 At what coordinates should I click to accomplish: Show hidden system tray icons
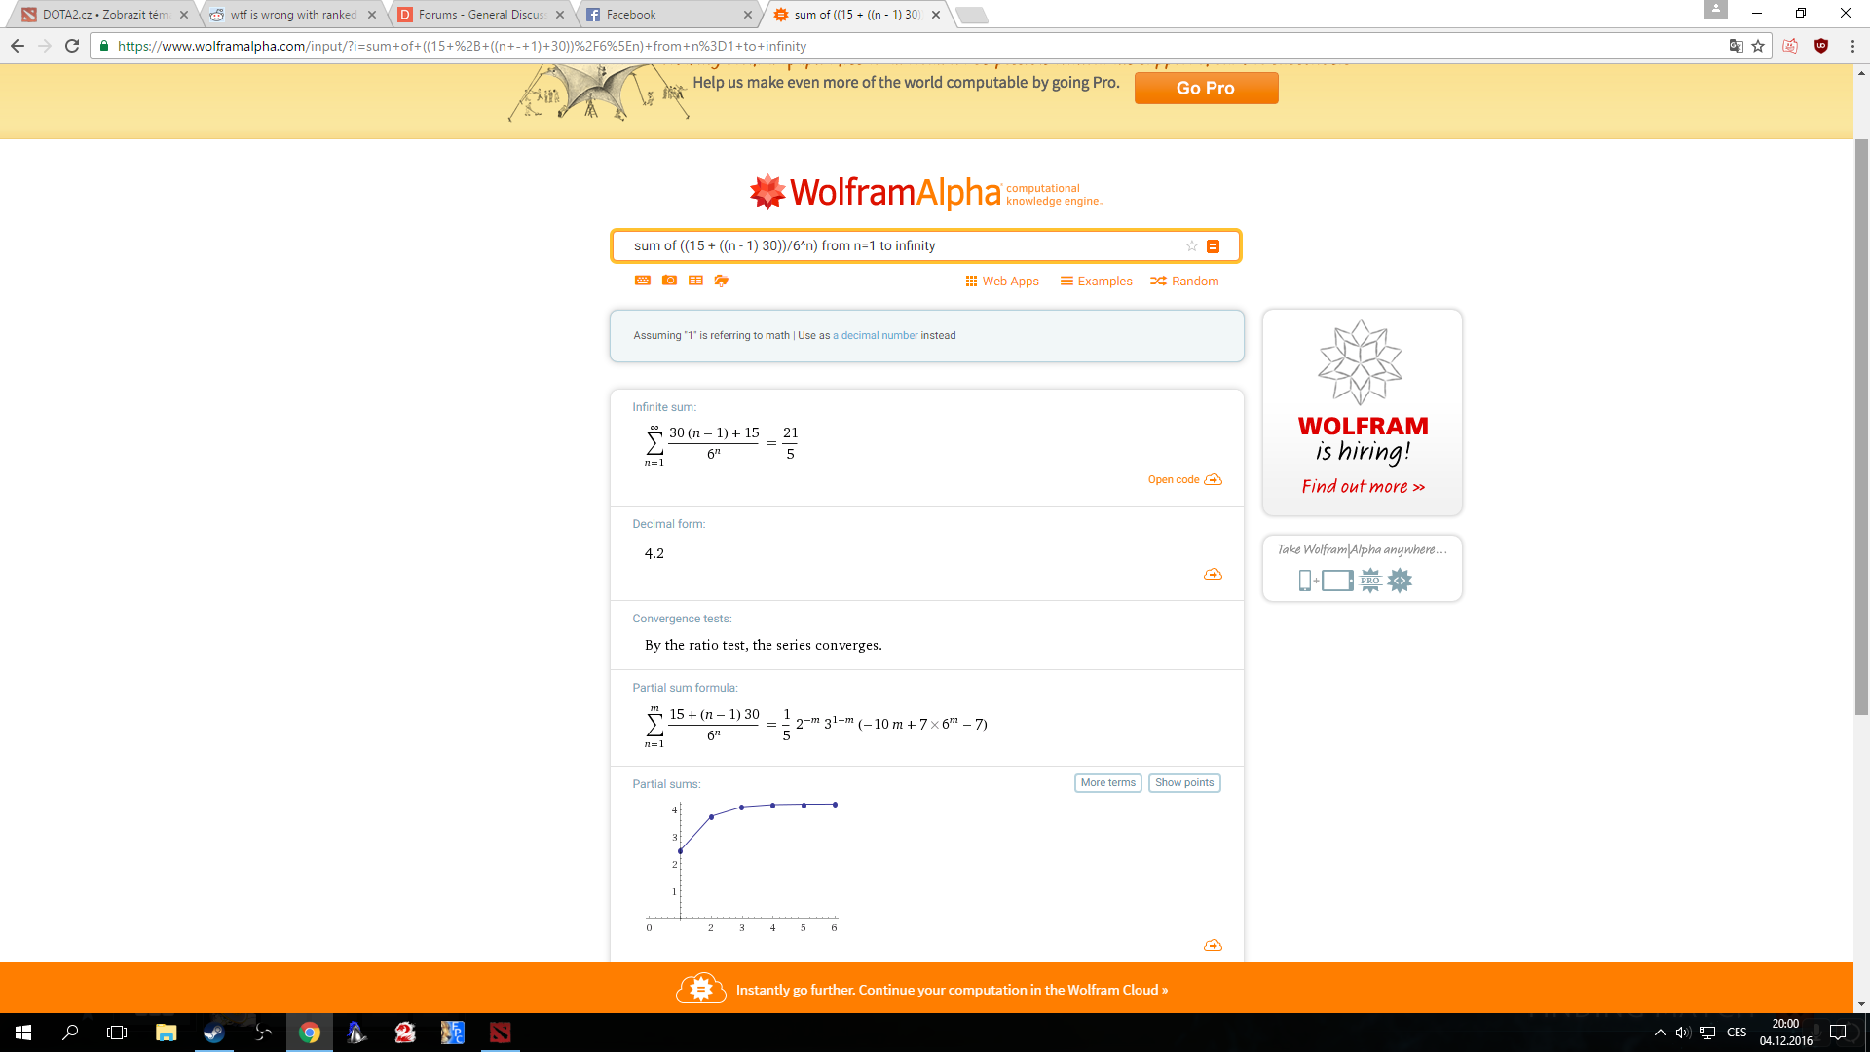1661,1033
